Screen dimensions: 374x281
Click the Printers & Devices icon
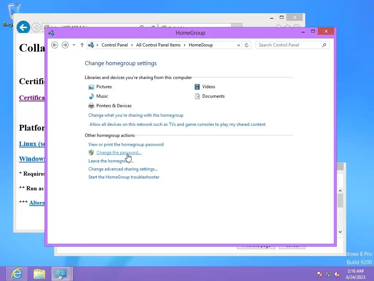tap(91, 106)
